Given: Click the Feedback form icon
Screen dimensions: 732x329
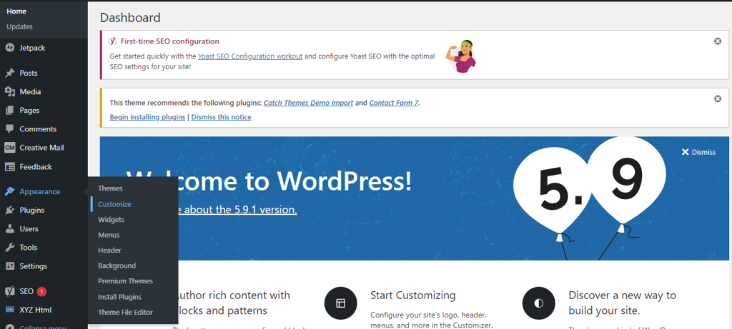Looking at the screenshot, I should pyautogui.click(x=9, y=167).
